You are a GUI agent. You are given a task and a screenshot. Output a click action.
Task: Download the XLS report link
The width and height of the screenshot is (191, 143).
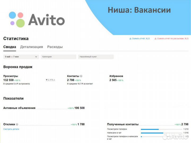tap(140, 39)
